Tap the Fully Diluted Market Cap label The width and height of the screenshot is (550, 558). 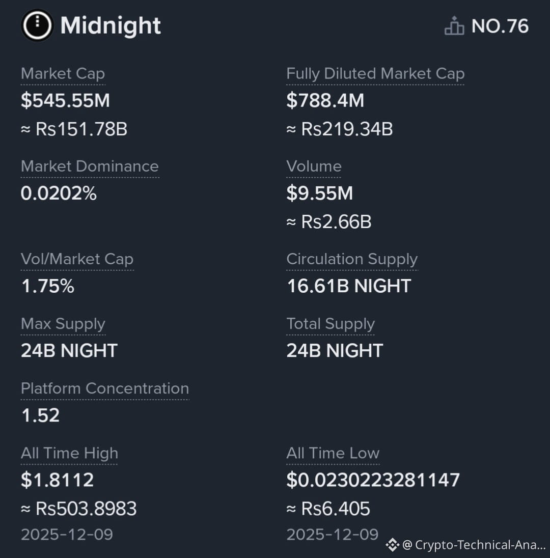click(x=375, y=74)
